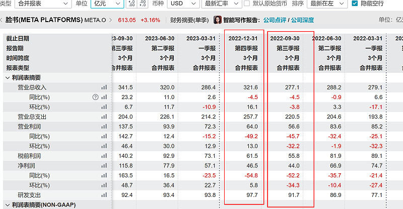Select the 2023-06-30 column header

(x=160, y=39)
